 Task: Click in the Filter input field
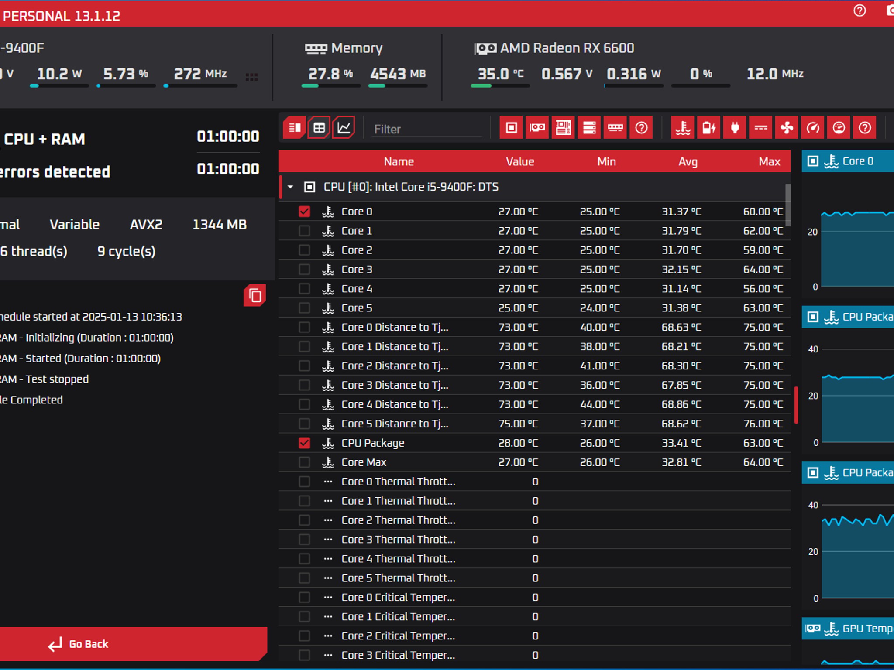point(426,129)
